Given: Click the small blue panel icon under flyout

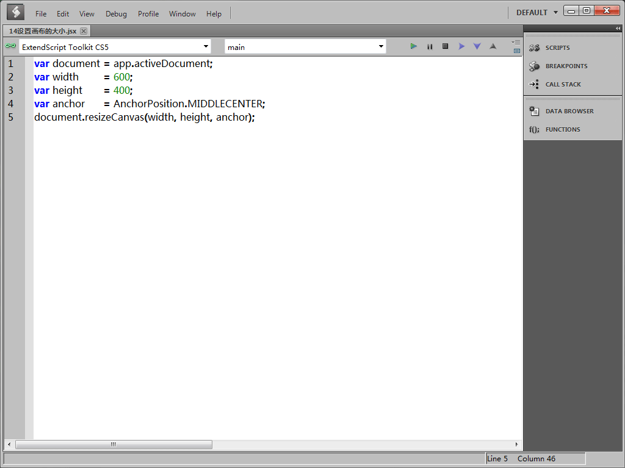Looking at the screenshot, I should pyautogui.click(x=517, y=51).
